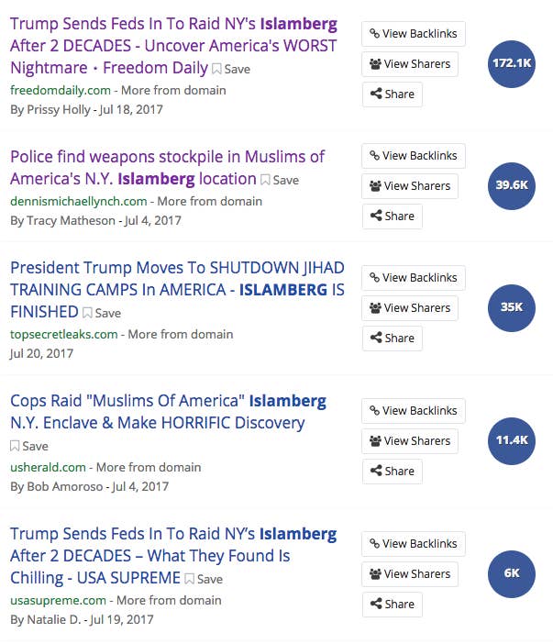Image resolution: width=553 pixels, height=644 pixels.
Task: Open the 172.1K share count circle
Action: tap(512, 63)
